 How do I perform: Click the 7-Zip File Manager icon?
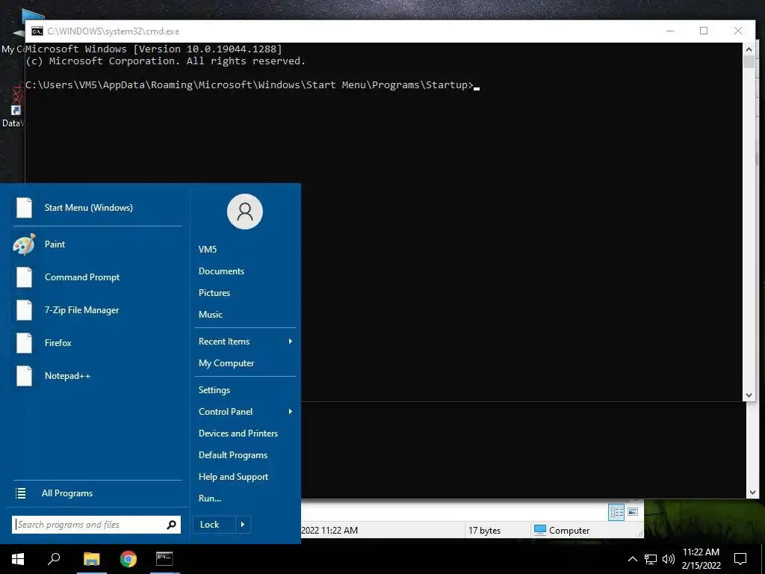point(24,310)
